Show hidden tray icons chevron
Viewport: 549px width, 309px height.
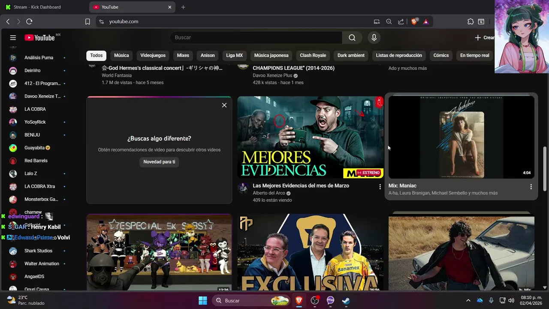click(468, 300)
